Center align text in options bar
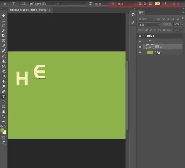This screenshot has height=168, width=185. [145, 4]
